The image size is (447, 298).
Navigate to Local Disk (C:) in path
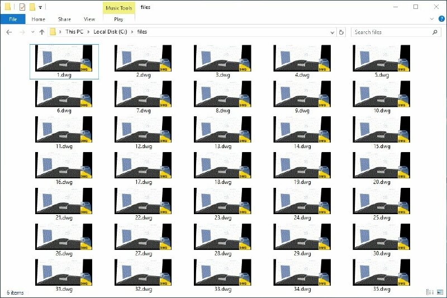click(110, 32)
